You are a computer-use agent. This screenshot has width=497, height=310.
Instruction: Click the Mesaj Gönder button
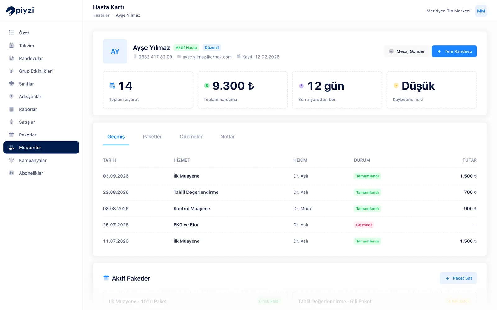coord(407,51)
